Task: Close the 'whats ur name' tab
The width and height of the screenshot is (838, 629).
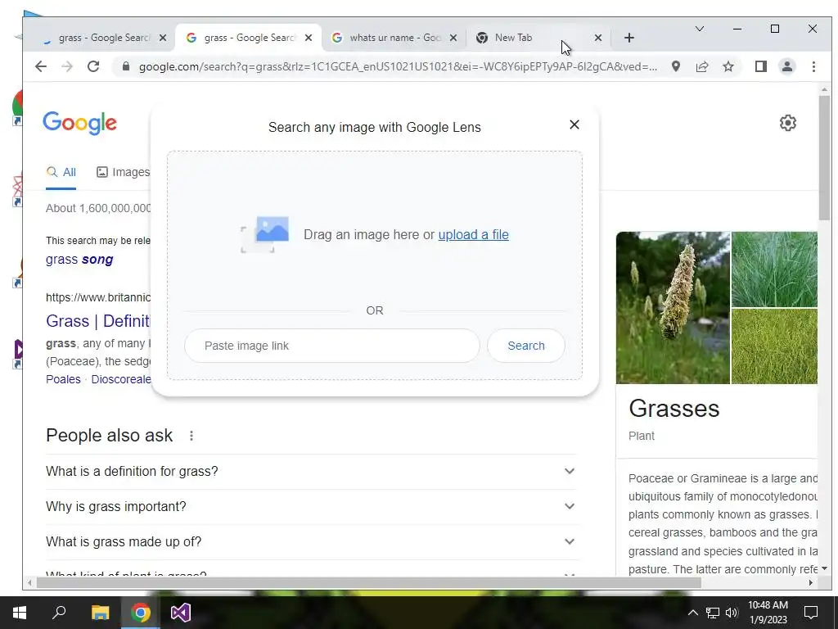Action: (453, 38)
